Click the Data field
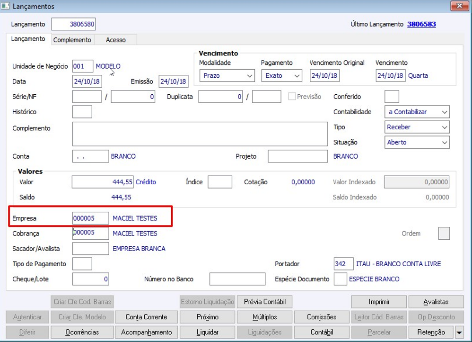 (87, 81)
